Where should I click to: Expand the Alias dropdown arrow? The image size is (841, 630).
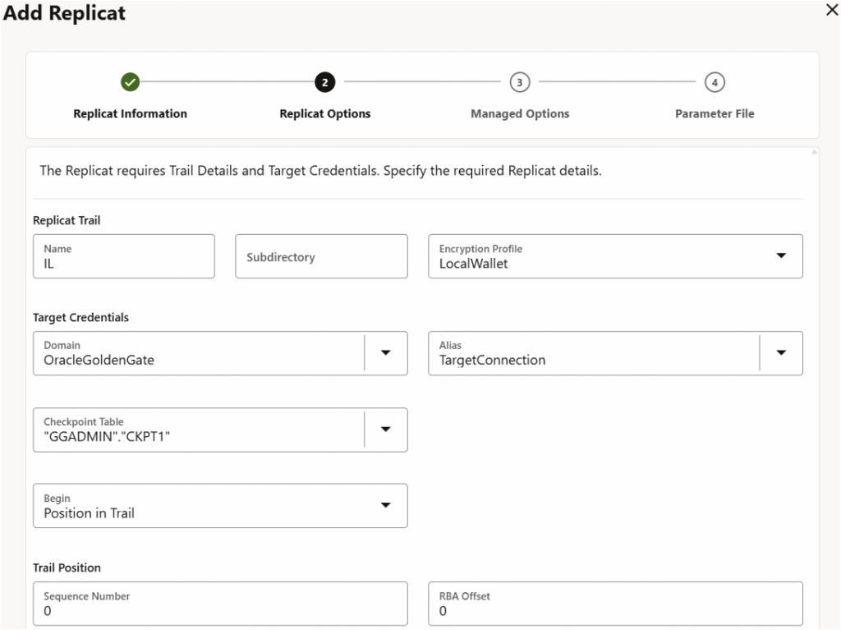tap(781, 353)
